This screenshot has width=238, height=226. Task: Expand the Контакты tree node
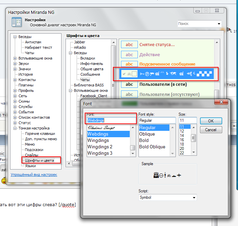[15, 80]
